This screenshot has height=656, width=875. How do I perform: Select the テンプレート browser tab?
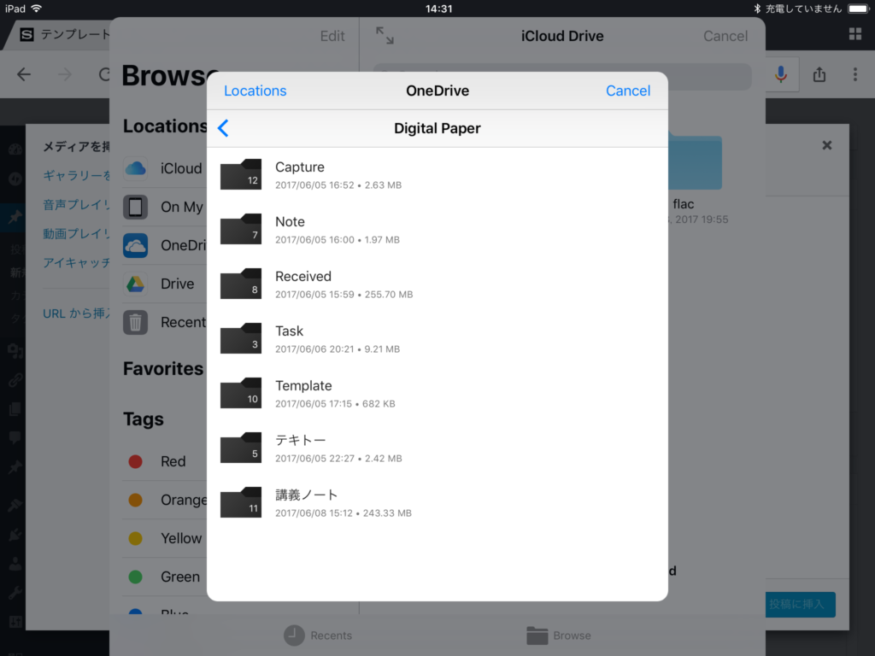point(66,34)
